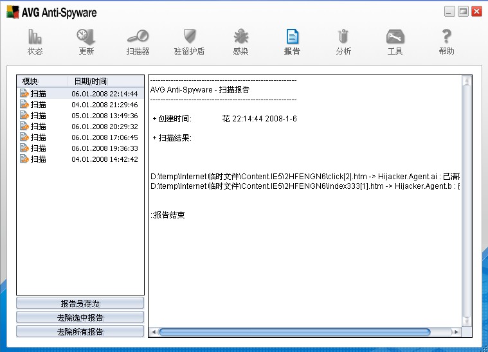Screen dimensions: 488x352
Task: Click scan icon of 06.01.2008 20:29:32 row
Action: tap(24, 126)
